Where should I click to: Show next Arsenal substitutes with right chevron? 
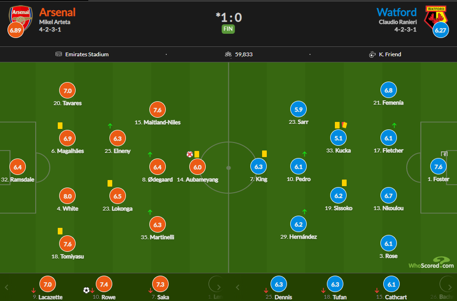[219, 287]
